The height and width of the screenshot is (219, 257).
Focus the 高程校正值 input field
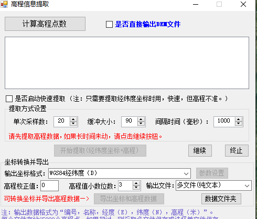click(50, 186)
